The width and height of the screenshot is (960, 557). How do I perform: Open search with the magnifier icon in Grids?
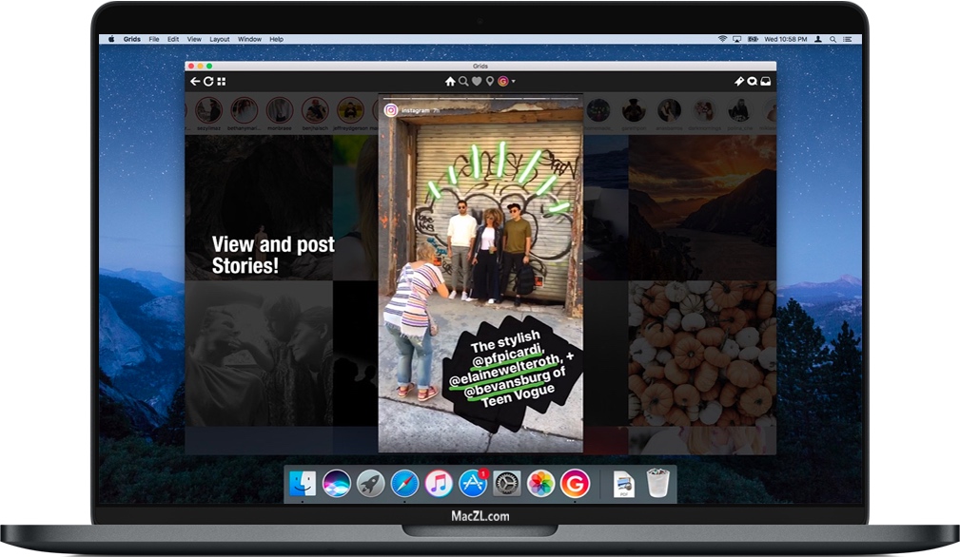coord(463,82)
